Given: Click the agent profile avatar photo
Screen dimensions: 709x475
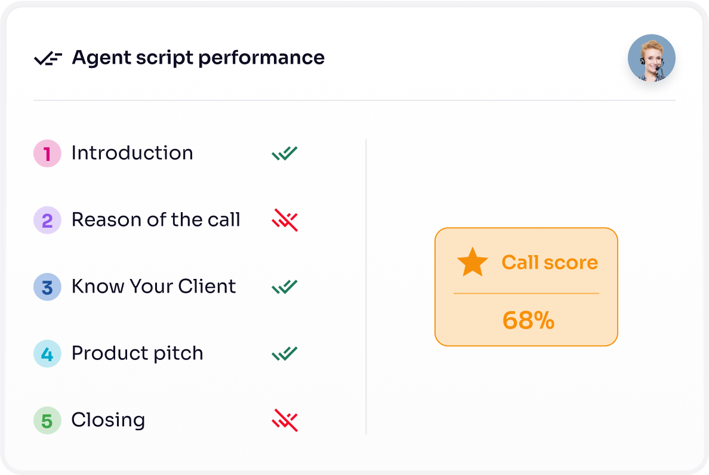Looking at the screenshot, I should [651, 58].
